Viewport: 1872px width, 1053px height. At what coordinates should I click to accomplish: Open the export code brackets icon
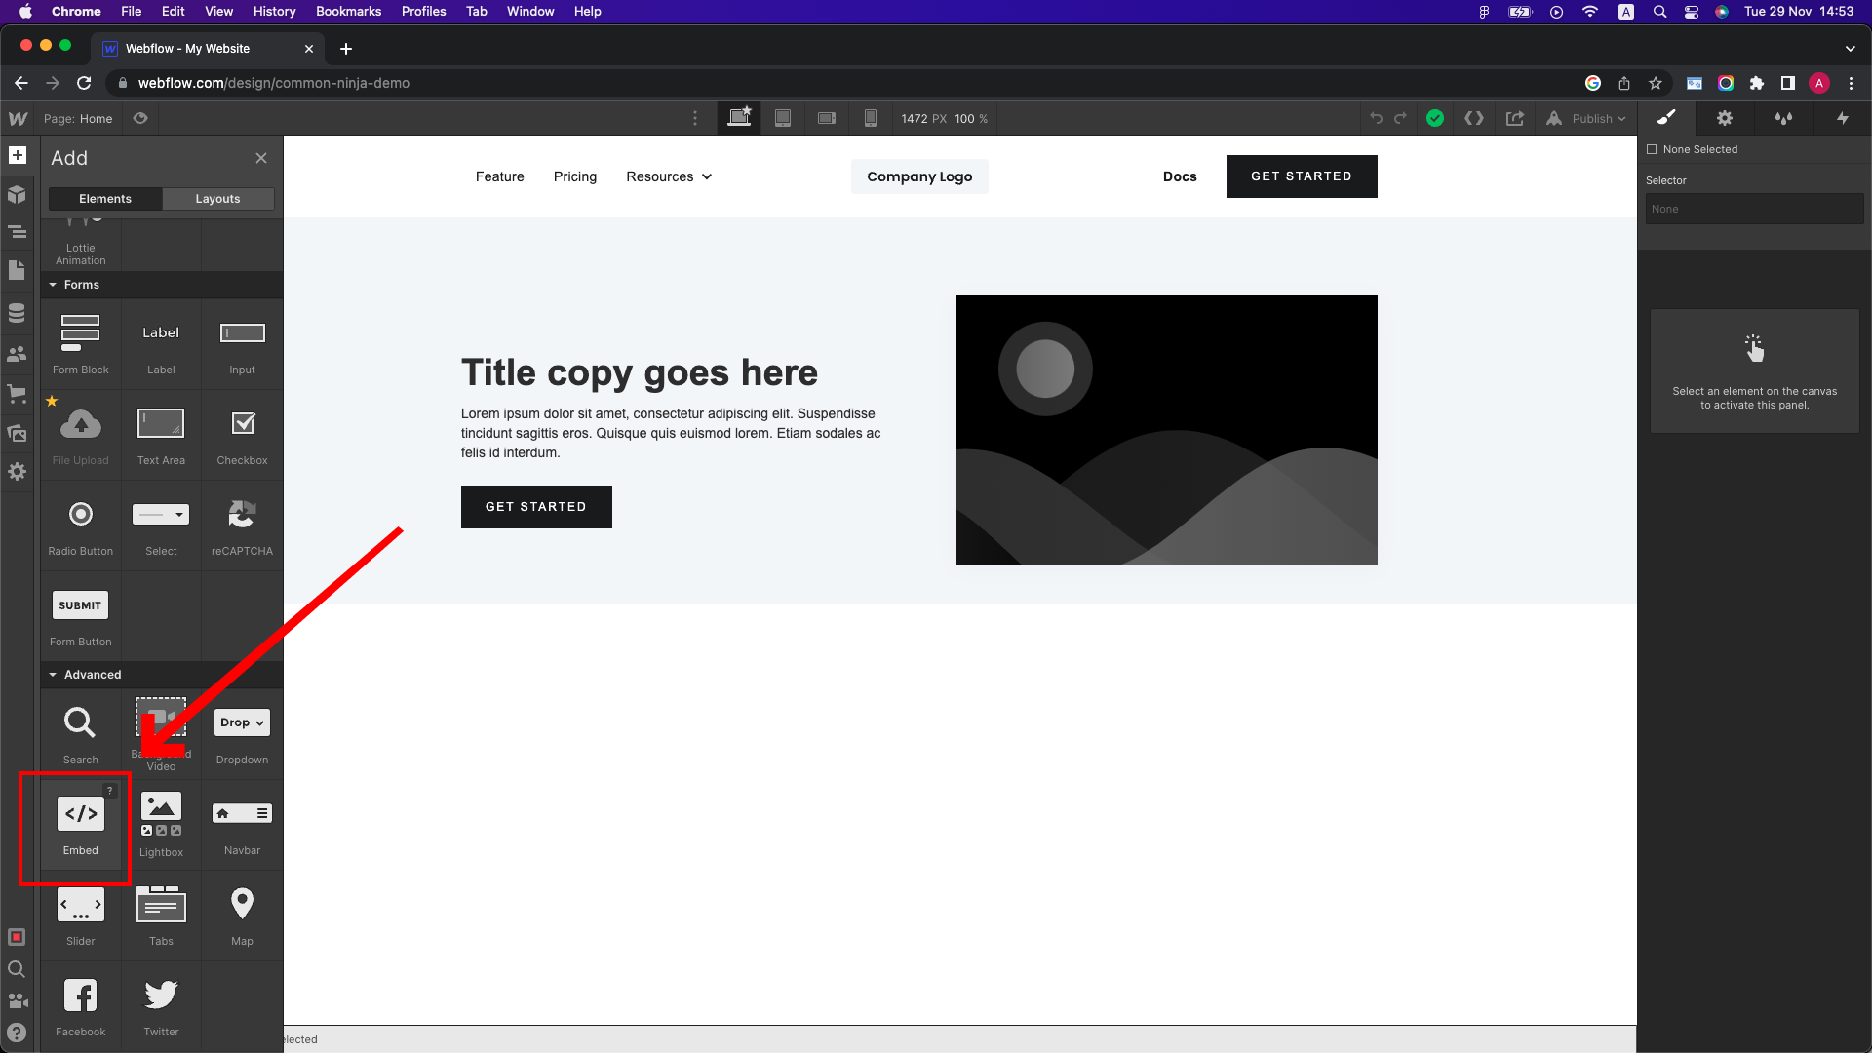1474,118
